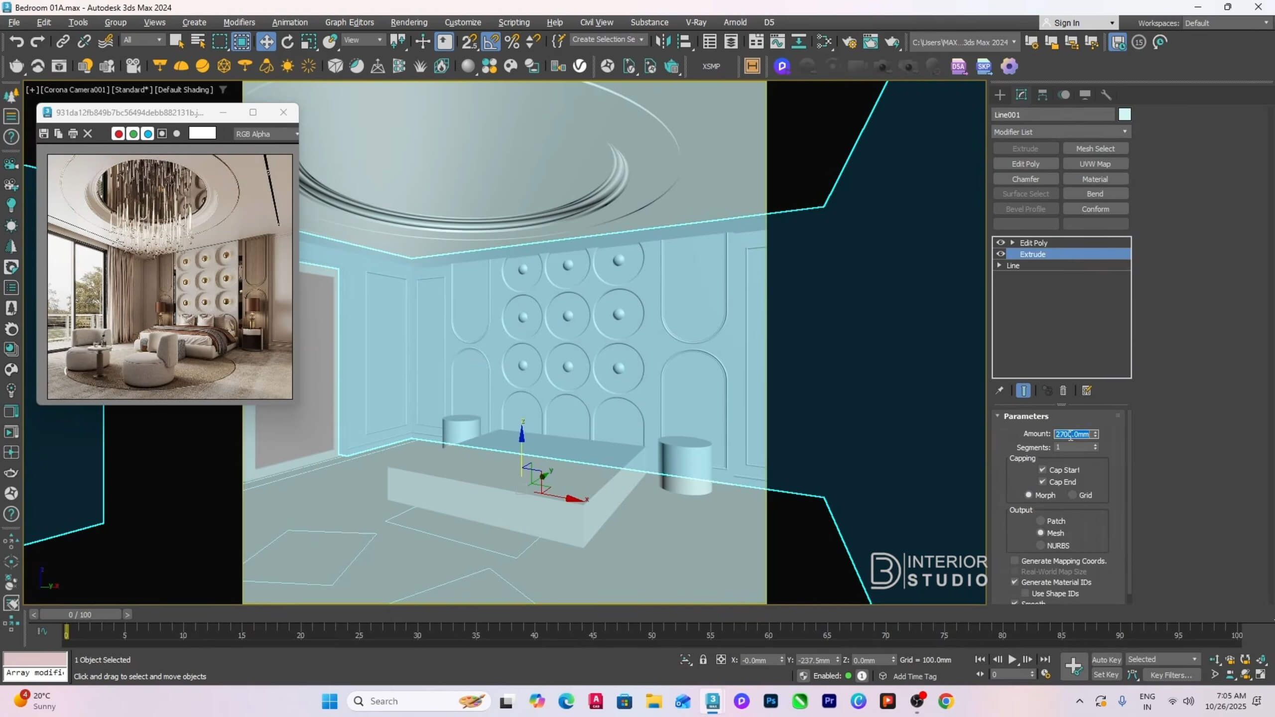Enable Generate Mapping Coords checkbox

[x=1015, y=561]
